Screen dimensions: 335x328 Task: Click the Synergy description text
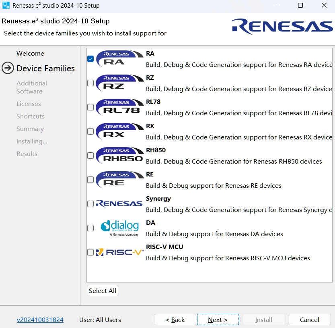point(239,210)
